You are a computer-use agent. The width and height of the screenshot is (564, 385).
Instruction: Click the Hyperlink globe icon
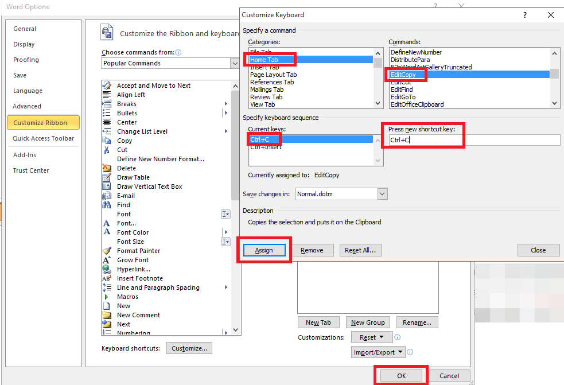107,269
